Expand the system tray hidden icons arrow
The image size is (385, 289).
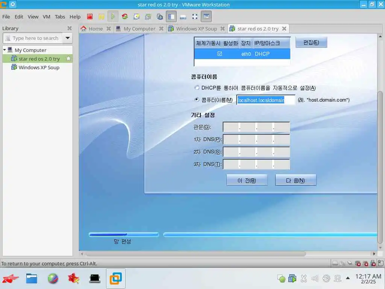coord(348,278)
